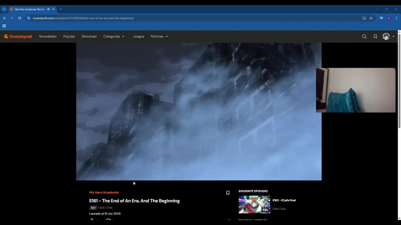The height and width of the screenshot is (225, 401).
Task: Open the Crunchyroll search icon
Action: click(364, 37)
